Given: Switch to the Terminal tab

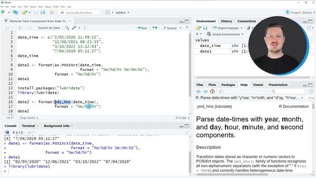Looking at the screenshot, I should pos(28,126).
